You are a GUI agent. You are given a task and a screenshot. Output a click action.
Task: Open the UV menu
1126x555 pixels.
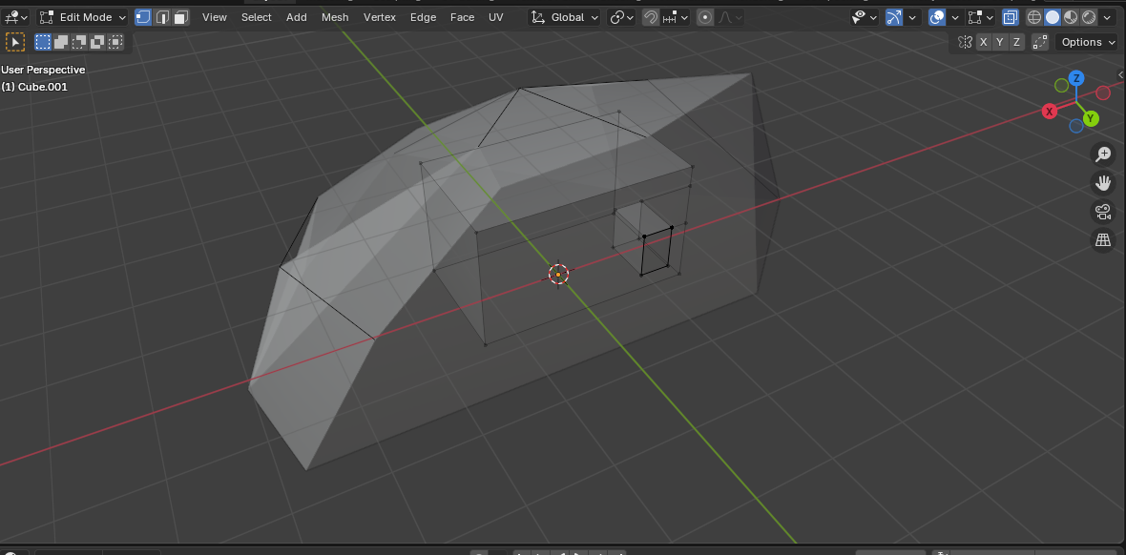click(495, 17)
